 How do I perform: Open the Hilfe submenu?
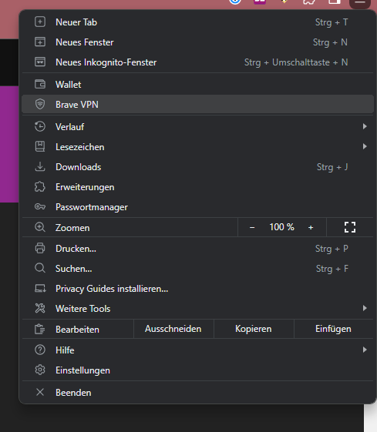[x=197, y=350]
